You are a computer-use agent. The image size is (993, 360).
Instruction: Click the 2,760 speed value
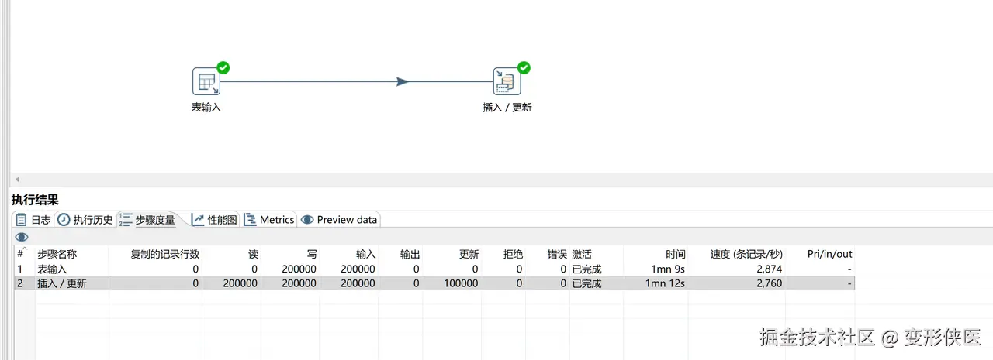pos(768,283)
